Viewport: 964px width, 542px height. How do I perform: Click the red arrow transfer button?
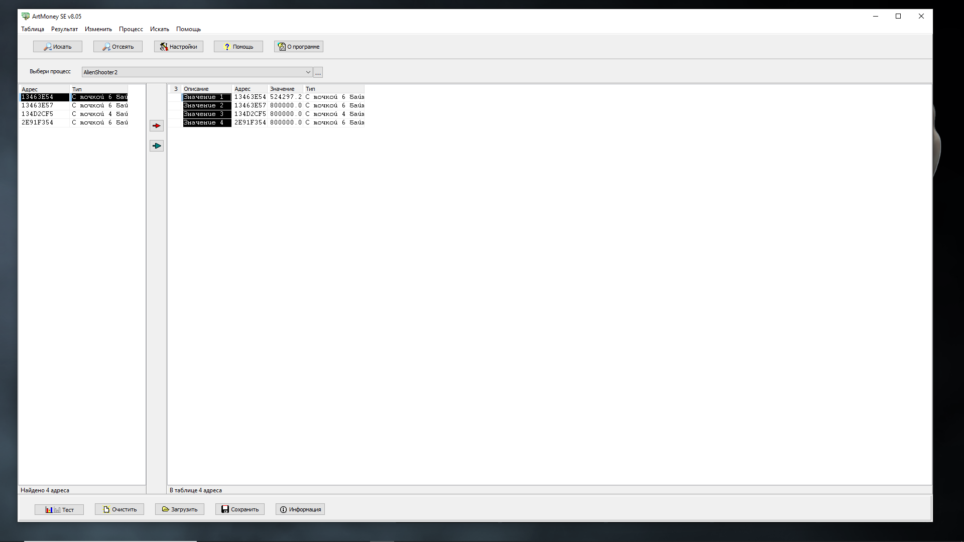point(157,126)
